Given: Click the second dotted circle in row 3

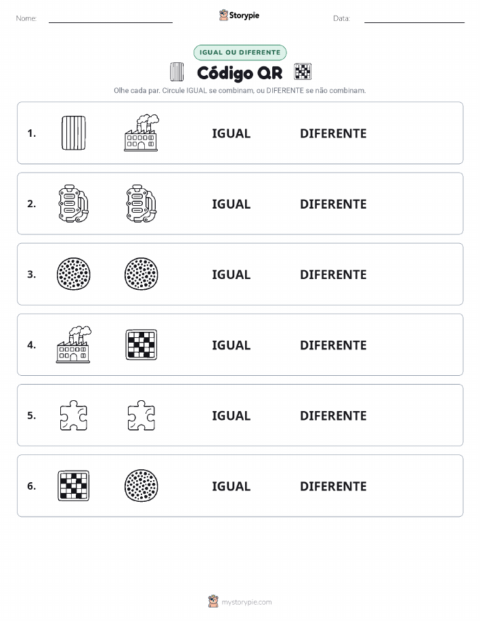Looking at the screenshot, I should tap(141, 274).
